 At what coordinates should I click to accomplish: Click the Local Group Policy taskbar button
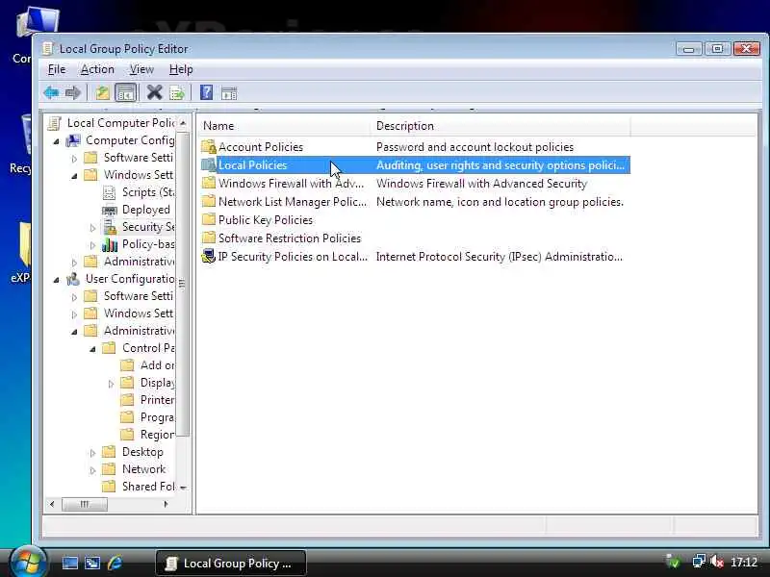pos(231,564)
